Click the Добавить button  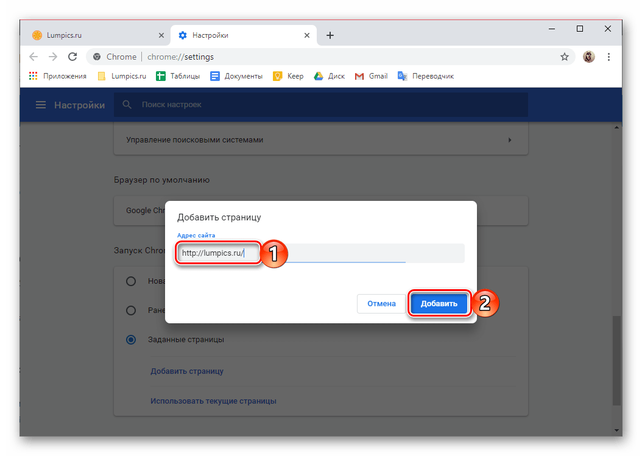439,304
